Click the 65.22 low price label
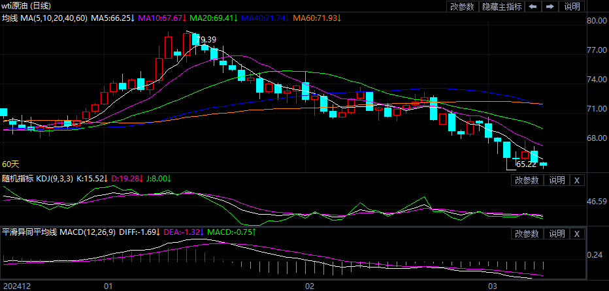609x291 pixels. click(x=527, y=164)
